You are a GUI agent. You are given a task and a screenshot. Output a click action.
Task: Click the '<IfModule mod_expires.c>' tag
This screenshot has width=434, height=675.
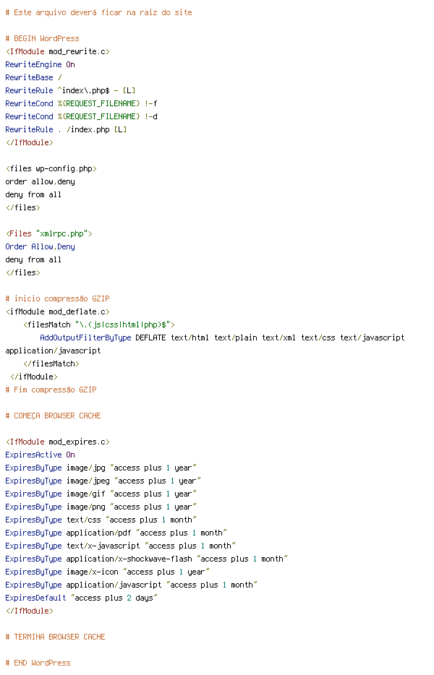point(57,442)
